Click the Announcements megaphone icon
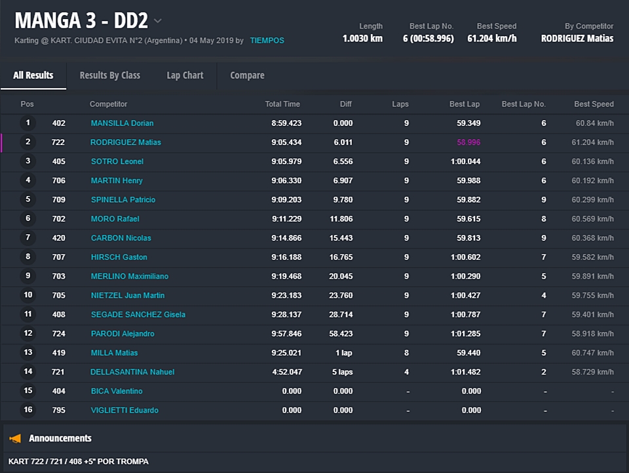 pyautogui.click(x=15, y=438)
